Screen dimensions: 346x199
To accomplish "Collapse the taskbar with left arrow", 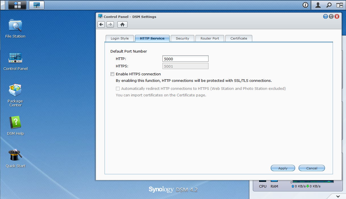I will [x=3, y=5].
